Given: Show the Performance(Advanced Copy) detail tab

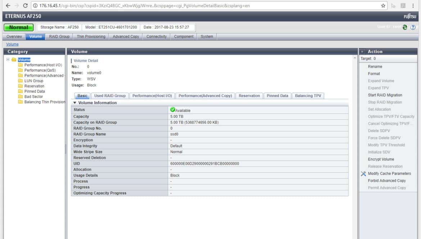Looking at the screenshot, I should (205, 96).
